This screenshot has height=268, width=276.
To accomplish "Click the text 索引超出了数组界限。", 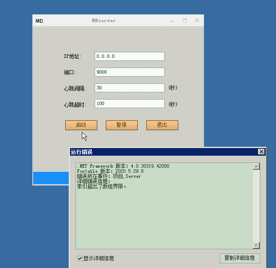I will 102,186.
